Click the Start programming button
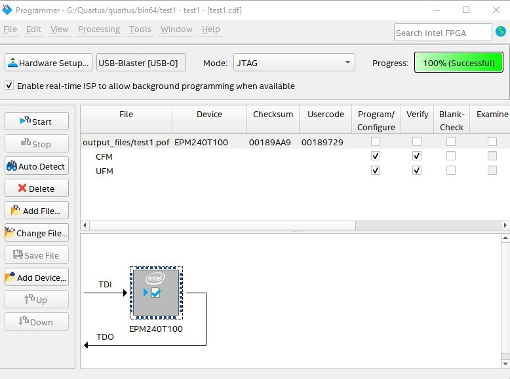 37,122
